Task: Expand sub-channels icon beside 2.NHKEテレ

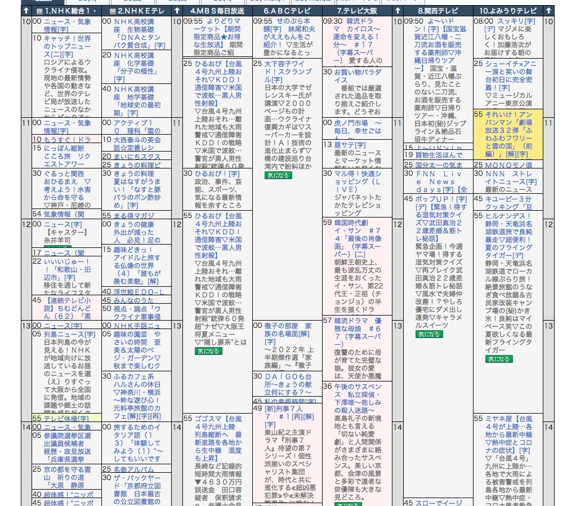Action: (x=113, y=11)
